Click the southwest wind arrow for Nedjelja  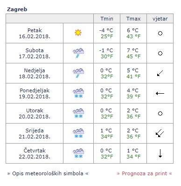point(160,73)
